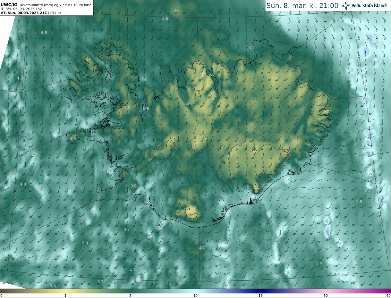Image resolution: width=391 pixels, height=298 pixels.
Task: Select the timestamp Sun. 8. mar. kl. 21:00
Action: [x=302, y=5]
